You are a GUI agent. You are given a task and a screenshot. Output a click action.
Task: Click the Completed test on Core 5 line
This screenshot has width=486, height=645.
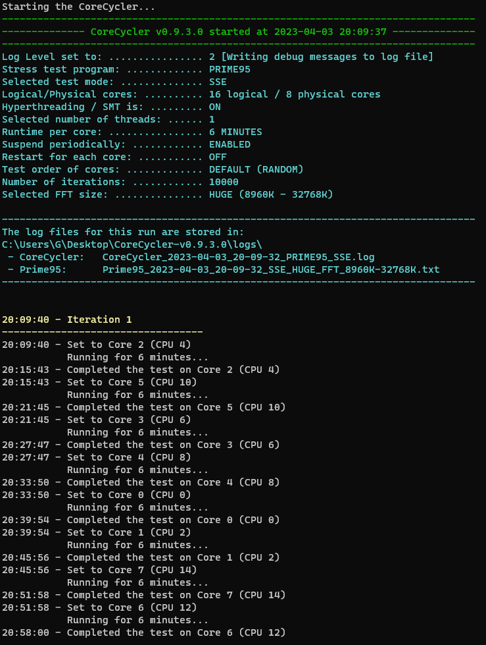(x=143, y=407)
